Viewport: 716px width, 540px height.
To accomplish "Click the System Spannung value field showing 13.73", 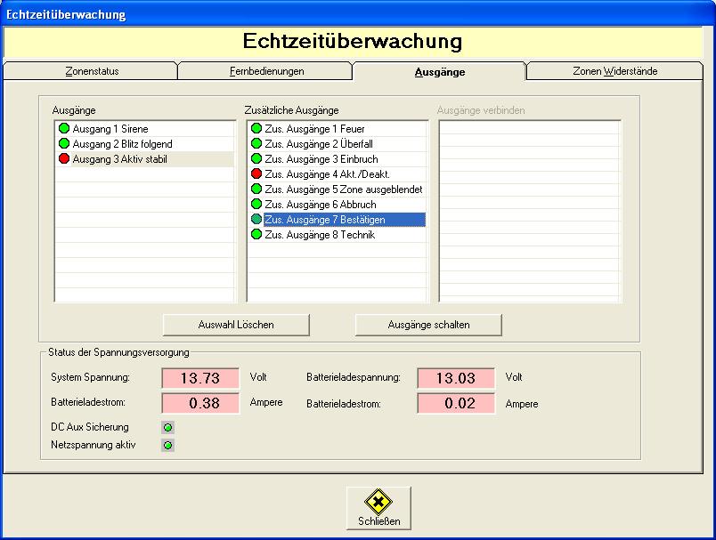I will [x=200, y=378].
